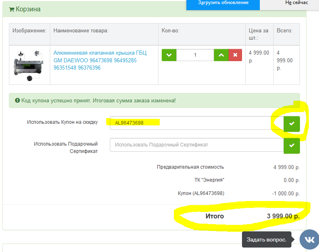The image size is (319, 252).
Task: Apply the discount coupon with green checkmark
Action: 292,124
